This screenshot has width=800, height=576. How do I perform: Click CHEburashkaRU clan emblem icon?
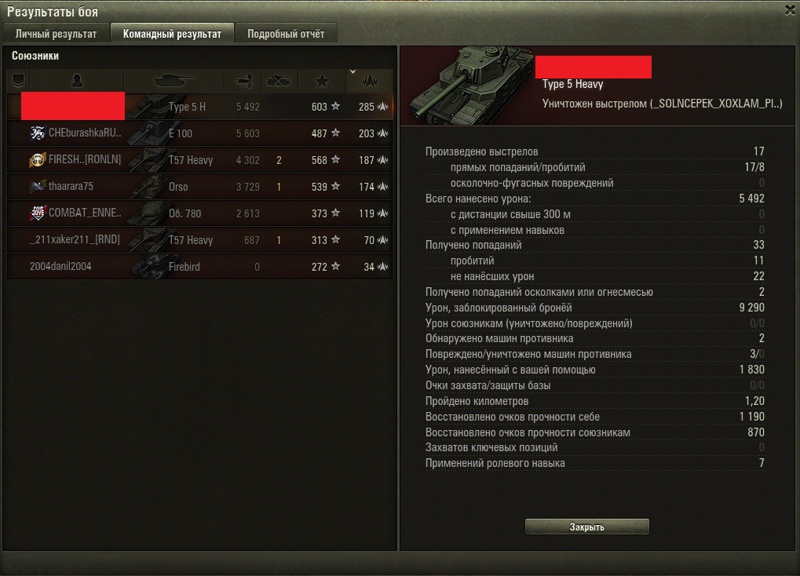pyautogui.click(x=37, y=133)
